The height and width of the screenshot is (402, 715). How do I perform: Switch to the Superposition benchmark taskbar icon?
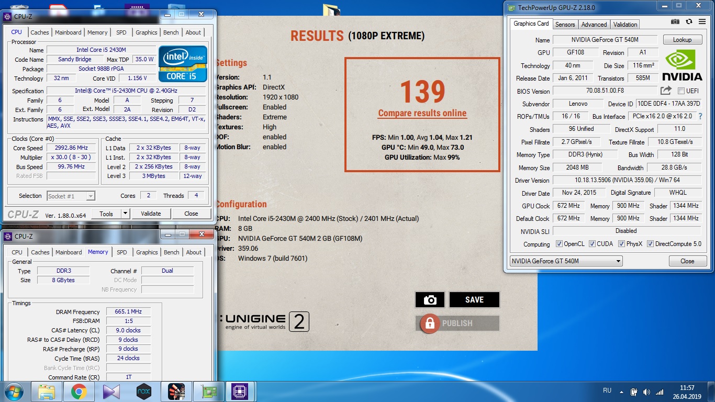click(176, 392)
